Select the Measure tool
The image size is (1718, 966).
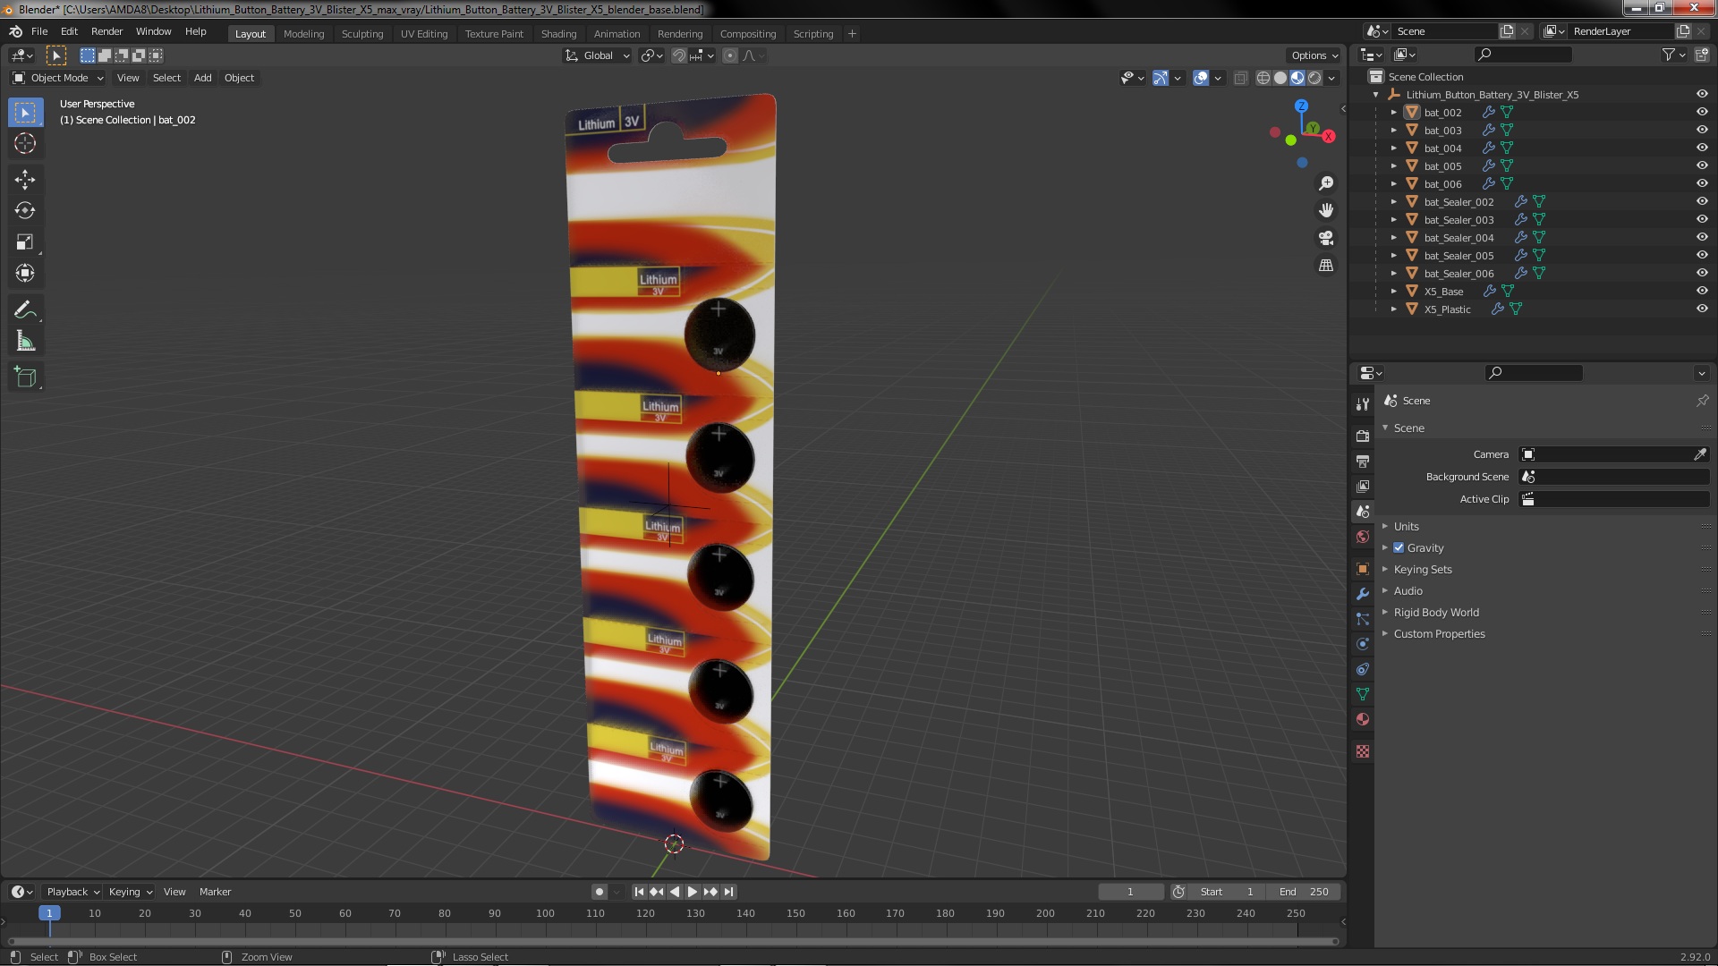25,342
